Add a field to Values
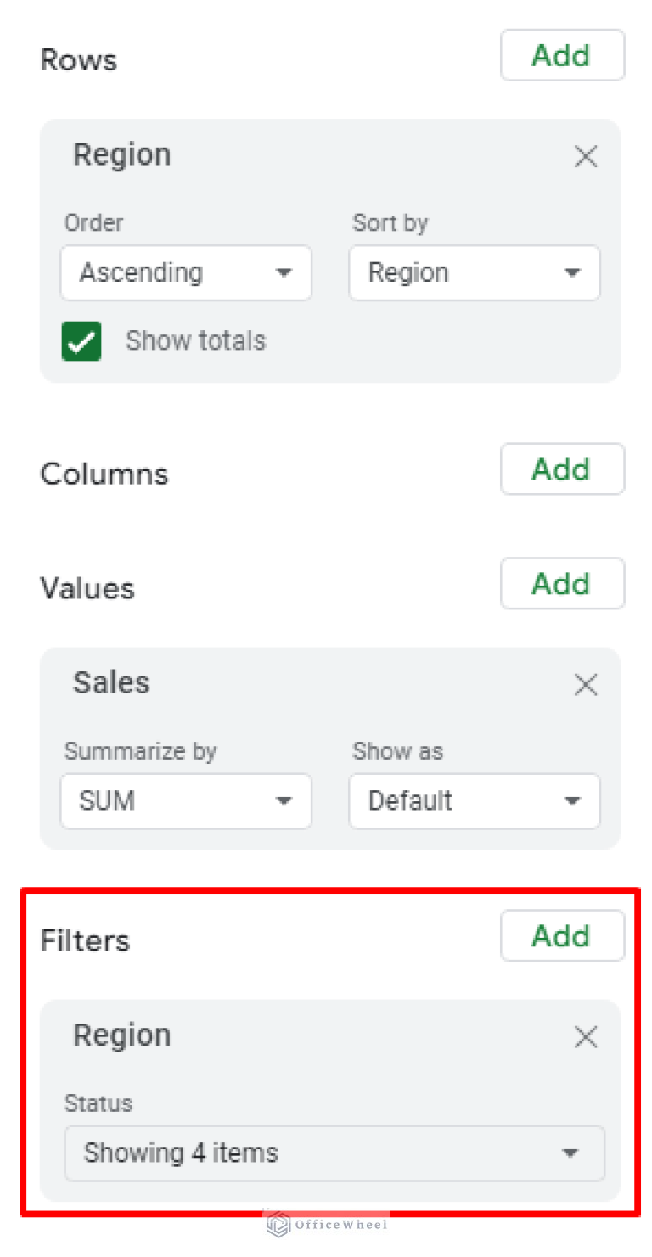 coord(562,583)
